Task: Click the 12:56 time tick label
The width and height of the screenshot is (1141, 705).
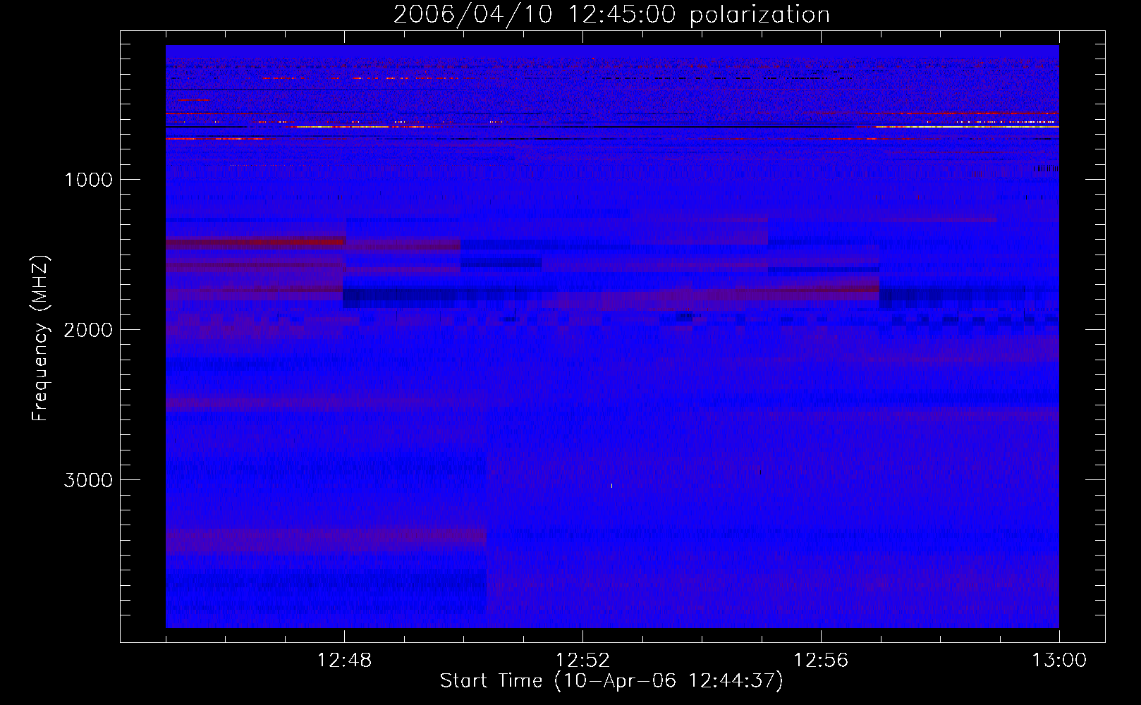Action: click(x=821, y=661)
